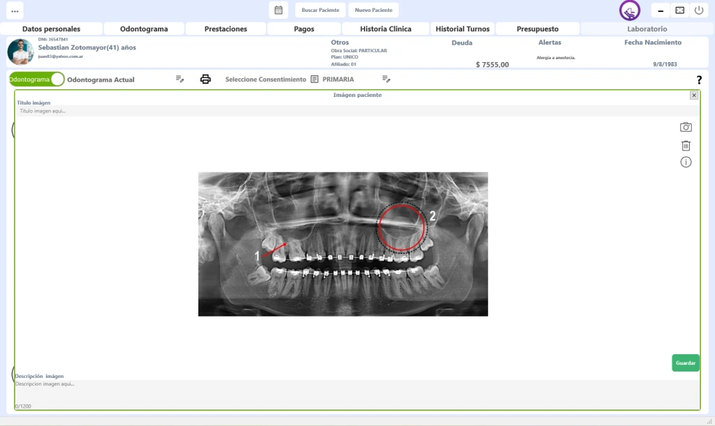This screenshot has width=715, height=426.
Task: Select the camera icon to capture image
Action: [x=686, y=127]
